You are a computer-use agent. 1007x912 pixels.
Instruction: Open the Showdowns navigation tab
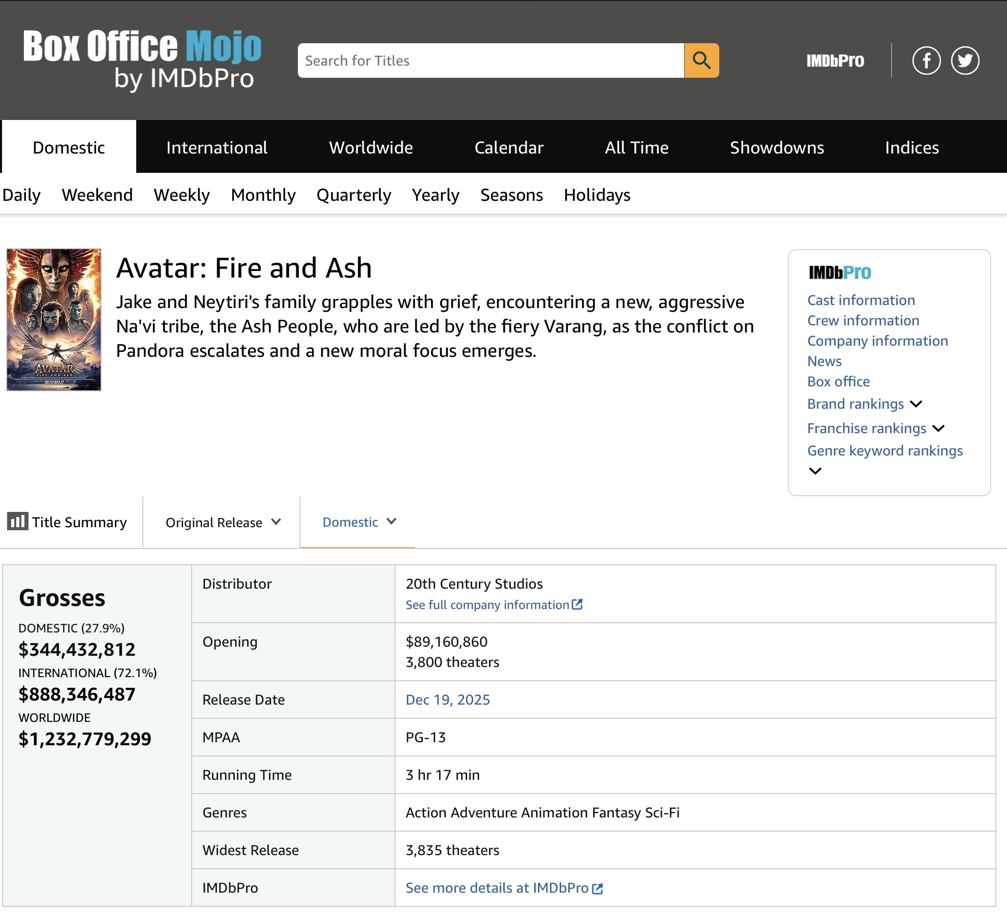point(776,147)
